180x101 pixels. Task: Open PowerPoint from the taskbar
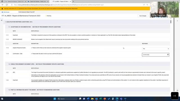click(x=105, y=99)
